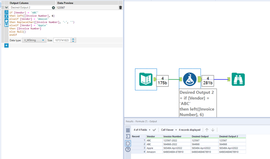Select the invoice cell 564868-2022
The image size is (270, 159).
[177, 144]
